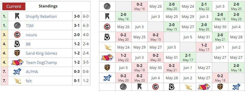Screen dimensions: 245x92
Task: Click the Shopify Rebellion logo in standings
Action: (17, 16)
